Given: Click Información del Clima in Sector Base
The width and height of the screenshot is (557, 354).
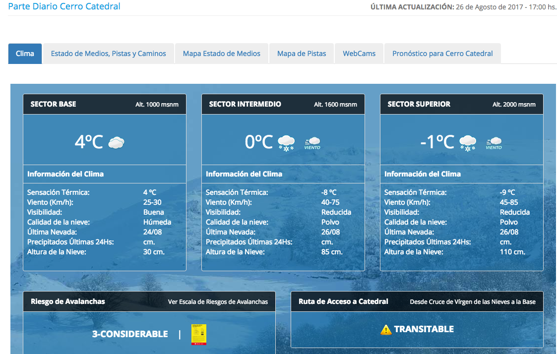Looking at the screenshot, I should (65, 174).
